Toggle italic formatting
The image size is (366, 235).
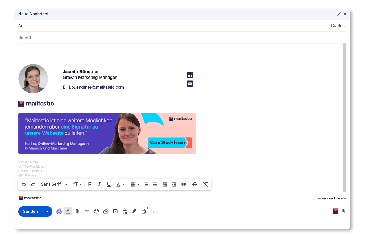tap(99, 184)
